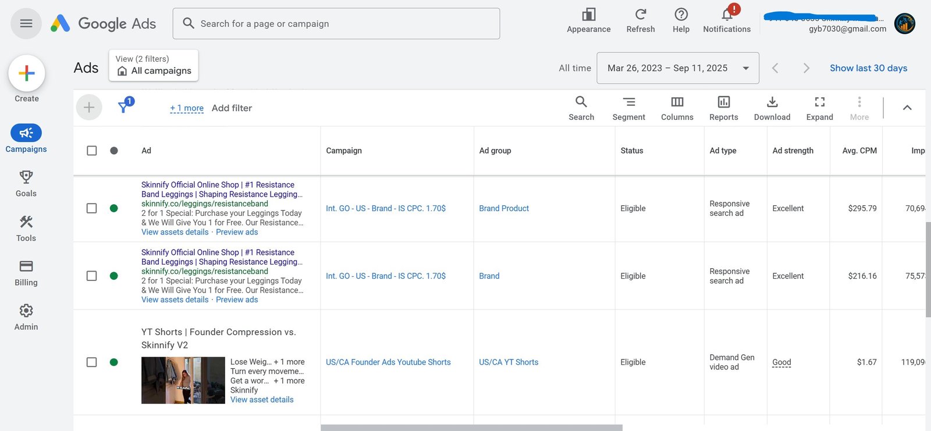Open the Appearance settings icon
The height and width of the screenshot is (431, 931).
tap(589, 15)
